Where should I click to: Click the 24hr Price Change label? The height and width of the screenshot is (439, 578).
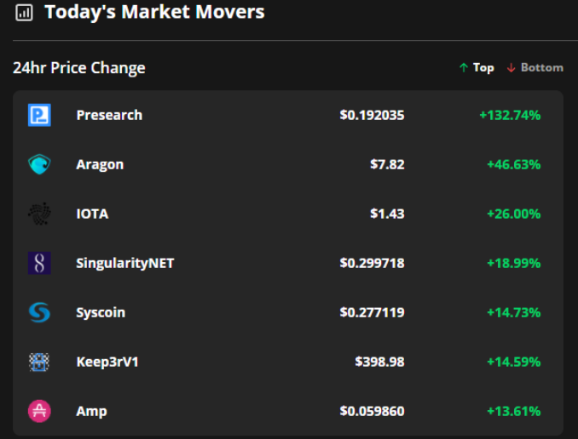coord(79,68)
